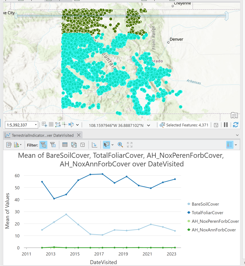
Task: Click the time slider arrow on the map
Action: point(226,16)
